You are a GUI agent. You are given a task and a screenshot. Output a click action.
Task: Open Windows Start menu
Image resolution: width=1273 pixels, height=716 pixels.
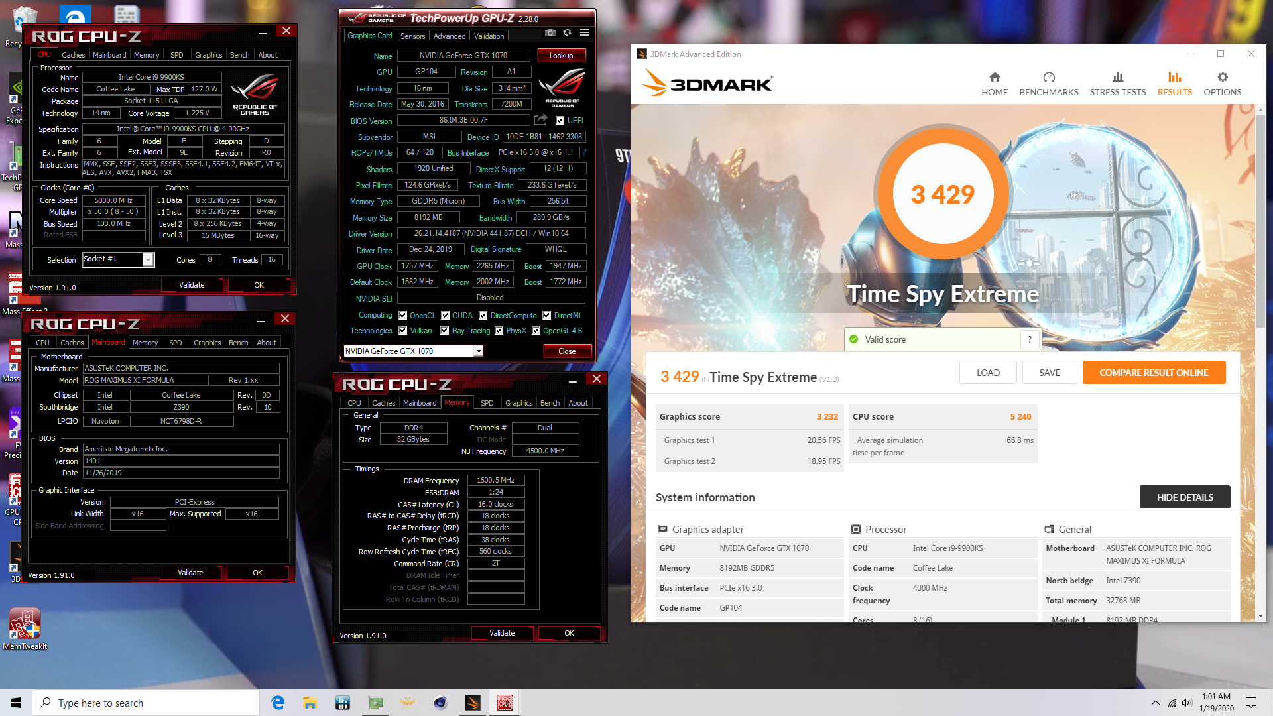pyautogui.click(x=16, y=703)
